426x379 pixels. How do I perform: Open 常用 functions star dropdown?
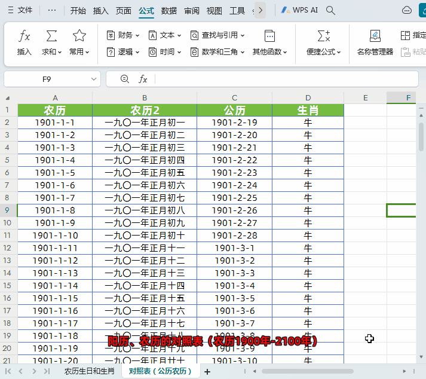coord(79,42)
